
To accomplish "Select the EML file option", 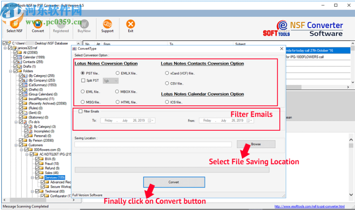I will point(82,92).
